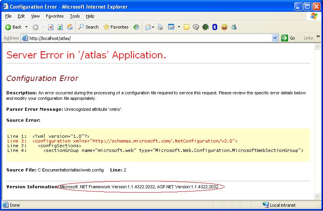Click the Local intranet zone indicator
The image size is (323, 211).
pyautogui.click(x=279, y=205)
